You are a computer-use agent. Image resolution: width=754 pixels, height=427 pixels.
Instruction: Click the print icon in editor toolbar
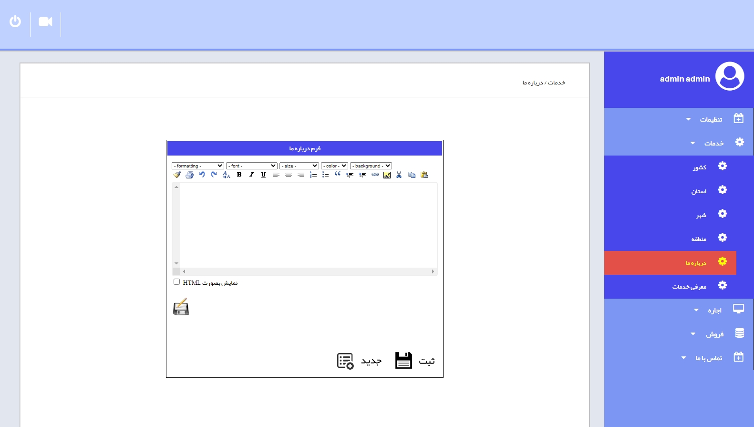pos(189,175)
